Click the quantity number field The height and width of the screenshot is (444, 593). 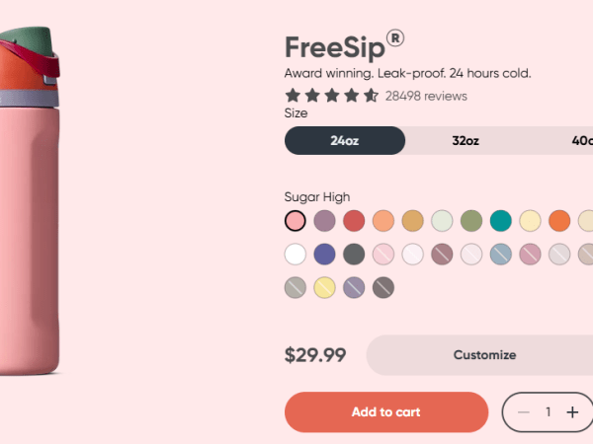(549, 412)
